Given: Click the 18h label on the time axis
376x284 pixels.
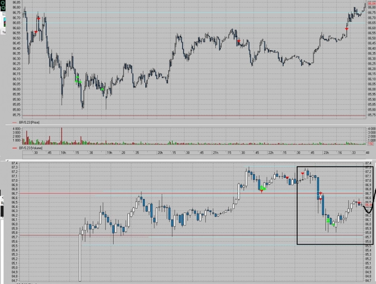Looking at the screenshot, I should (x=63, y=153).
